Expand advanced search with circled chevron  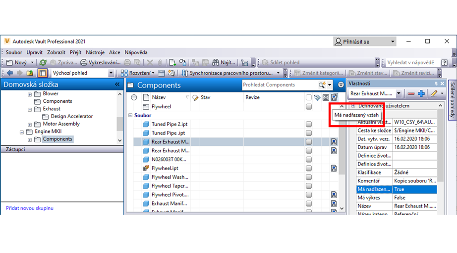[x=341, y=85]
